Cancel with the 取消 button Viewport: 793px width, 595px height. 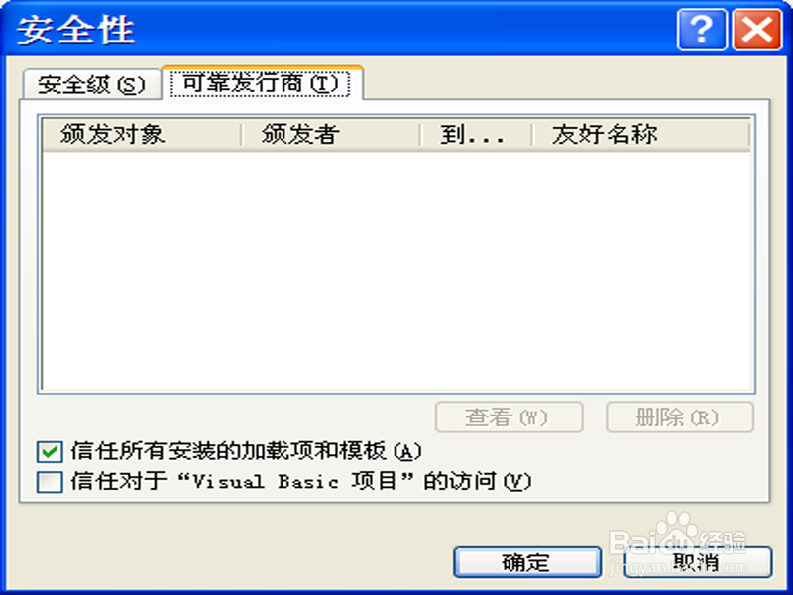tap(698, 562)
